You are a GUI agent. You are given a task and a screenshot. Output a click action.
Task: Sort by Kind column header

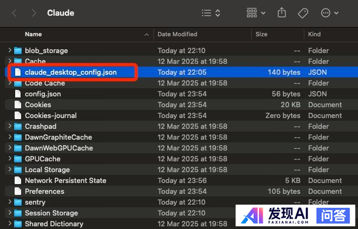coord(314,34)
